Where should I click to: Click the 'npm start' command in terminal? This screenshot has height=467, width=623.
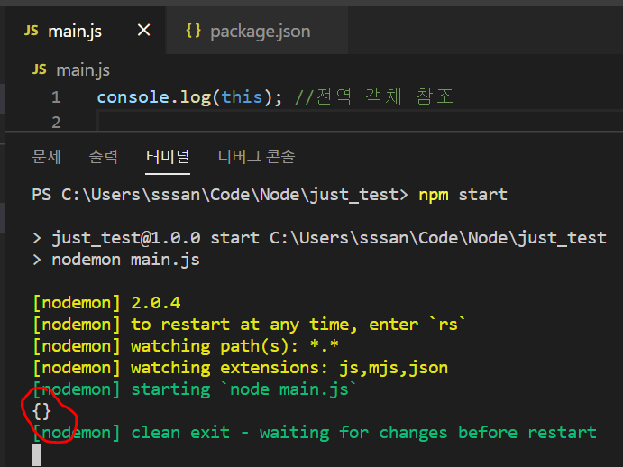(x=463, y=195)
